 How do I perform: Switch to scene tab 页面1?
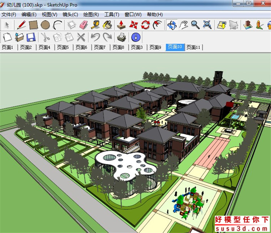8,47
